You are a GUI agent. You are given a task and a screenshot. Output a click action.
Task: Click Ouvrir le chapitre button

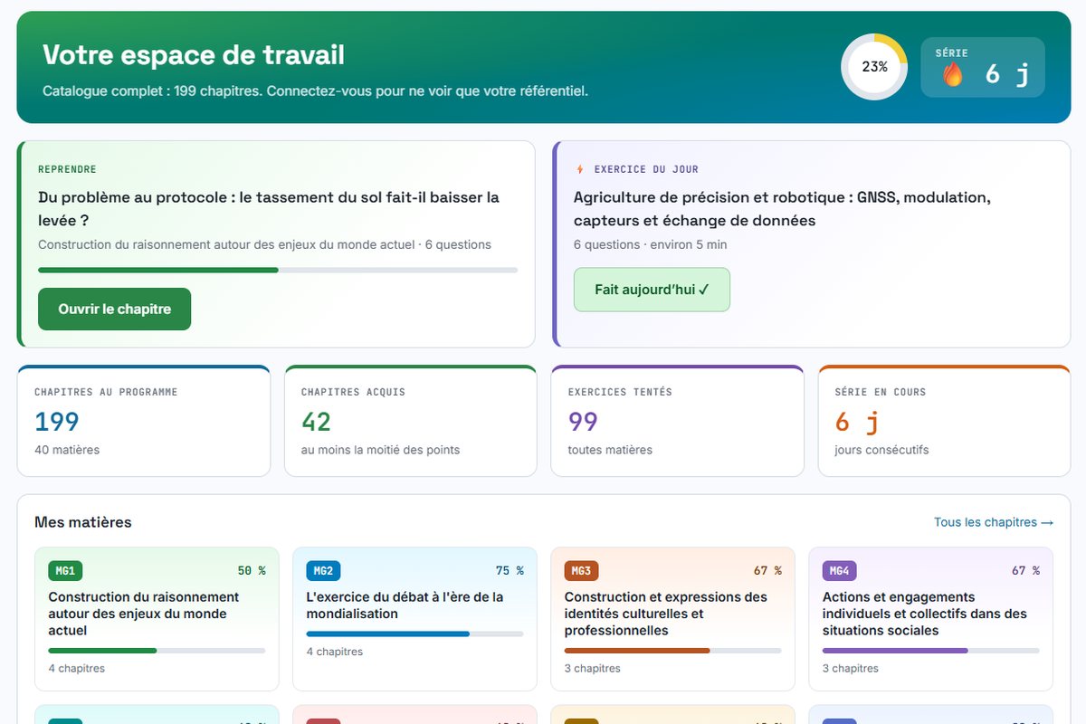pos(115,310)
